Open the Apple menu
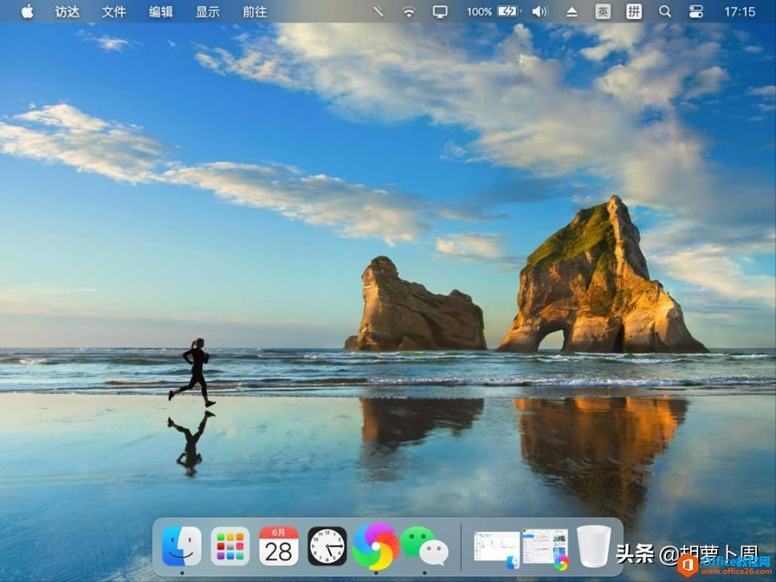Image resolution: width=776 pixels, height=582 pixels. [28, 11]
